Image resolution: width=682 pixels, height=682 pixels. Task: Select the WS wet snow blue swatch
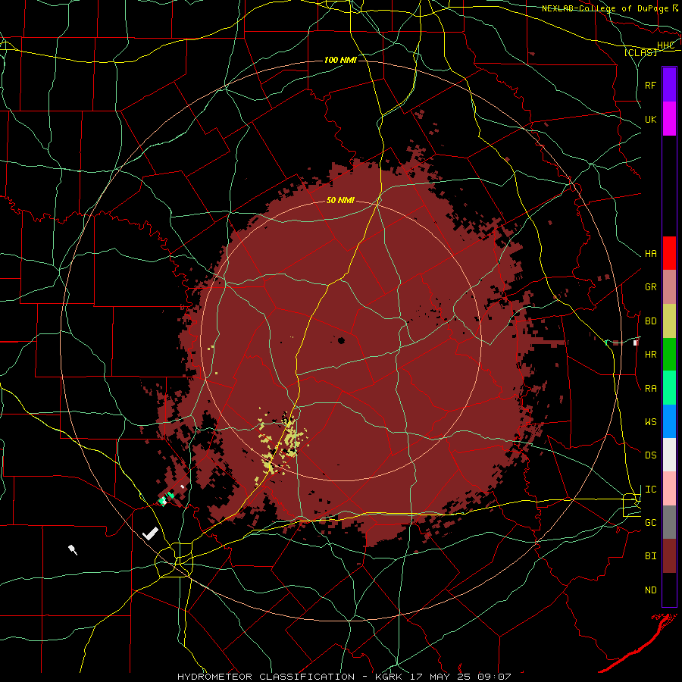coord(669,421)
